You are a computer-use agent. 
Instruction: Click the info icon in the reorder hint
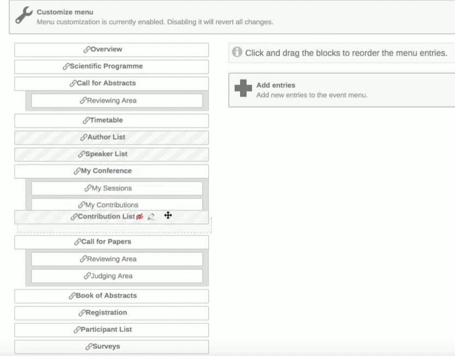(x=237, y=52)
